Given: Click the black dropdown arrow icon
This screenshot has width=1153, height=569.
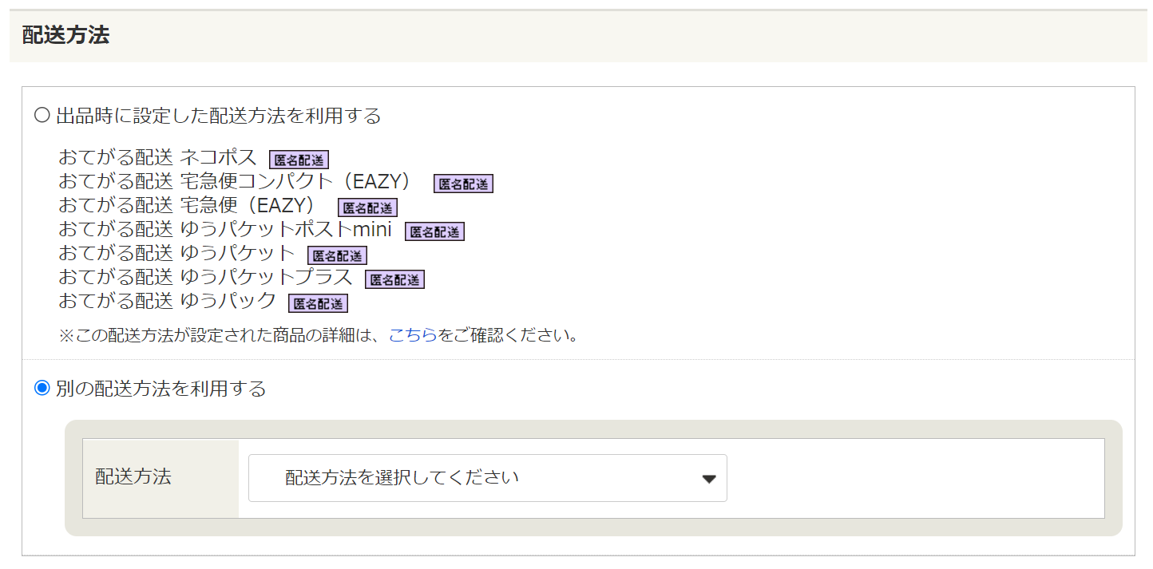Looking at the screenshot, I should pos(707,477).
